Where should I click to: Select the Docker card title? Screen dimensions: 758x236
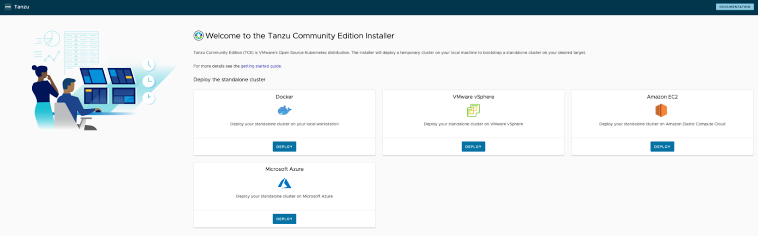pos(284,97)
